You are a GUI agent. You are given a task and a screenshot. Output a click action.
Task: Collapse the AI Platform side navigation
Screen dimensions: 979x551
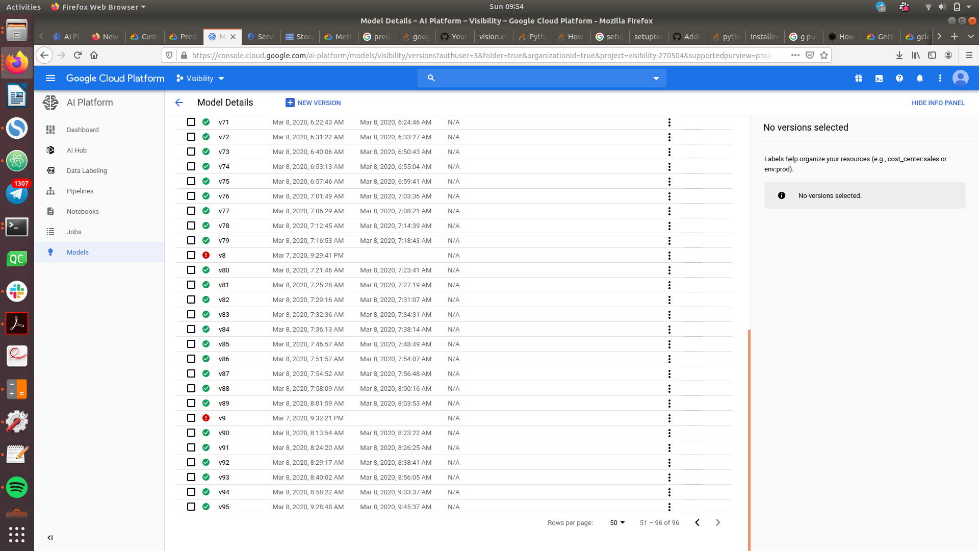[x=50, y=537]
